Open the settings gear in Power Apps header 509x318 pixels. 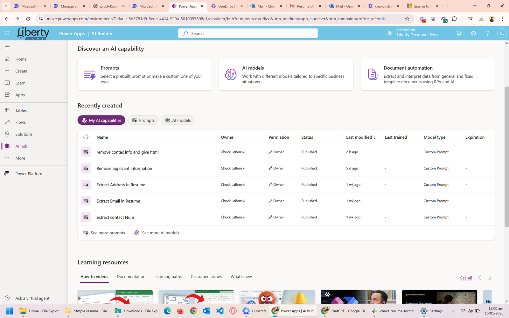(473, 33)
